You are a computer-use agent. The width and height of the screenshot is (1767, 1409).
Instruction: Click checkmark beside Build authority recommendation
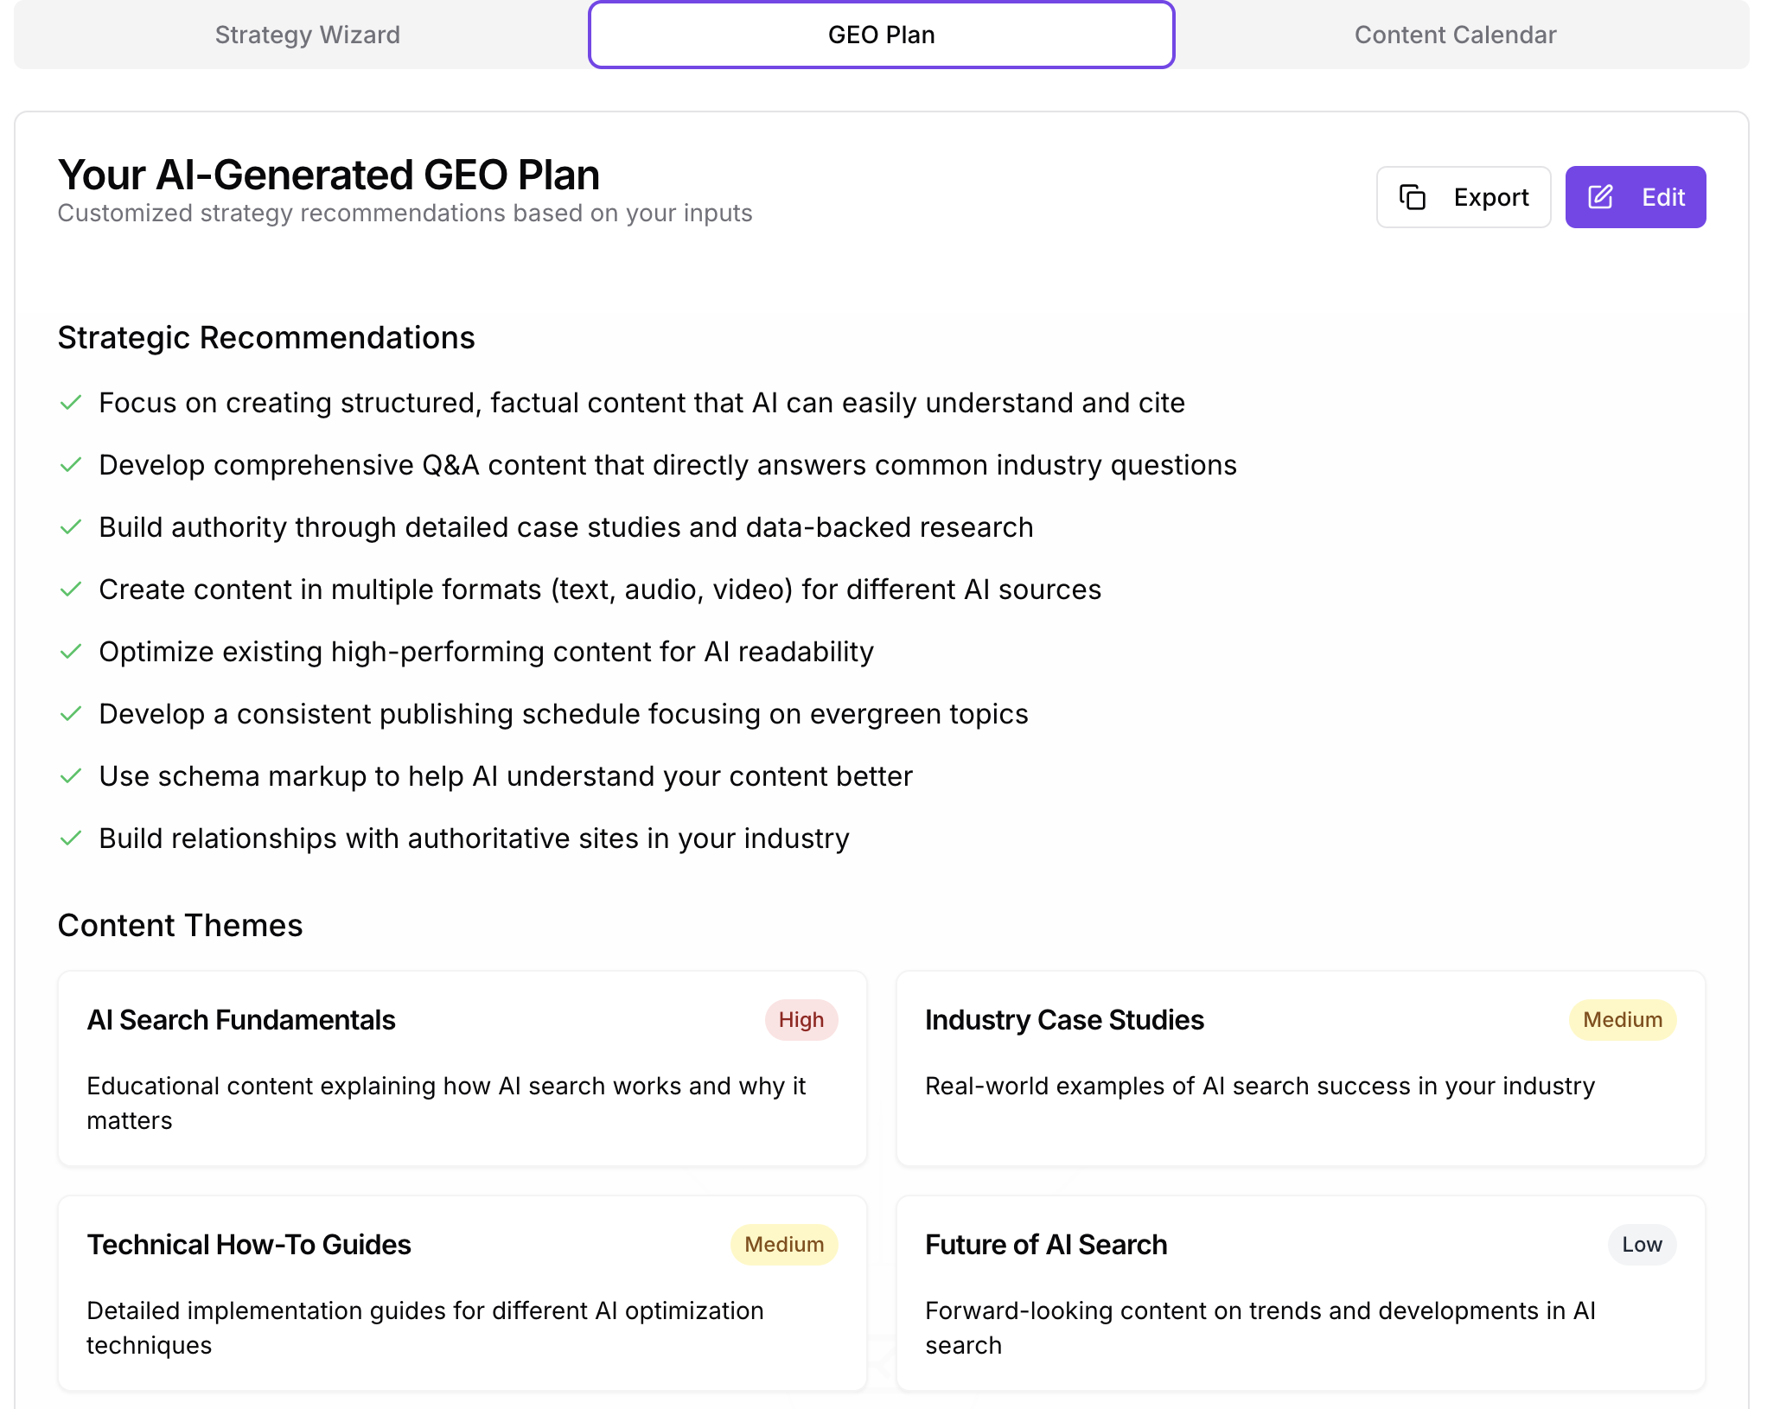pyautogui.click(x=71, y=527)
